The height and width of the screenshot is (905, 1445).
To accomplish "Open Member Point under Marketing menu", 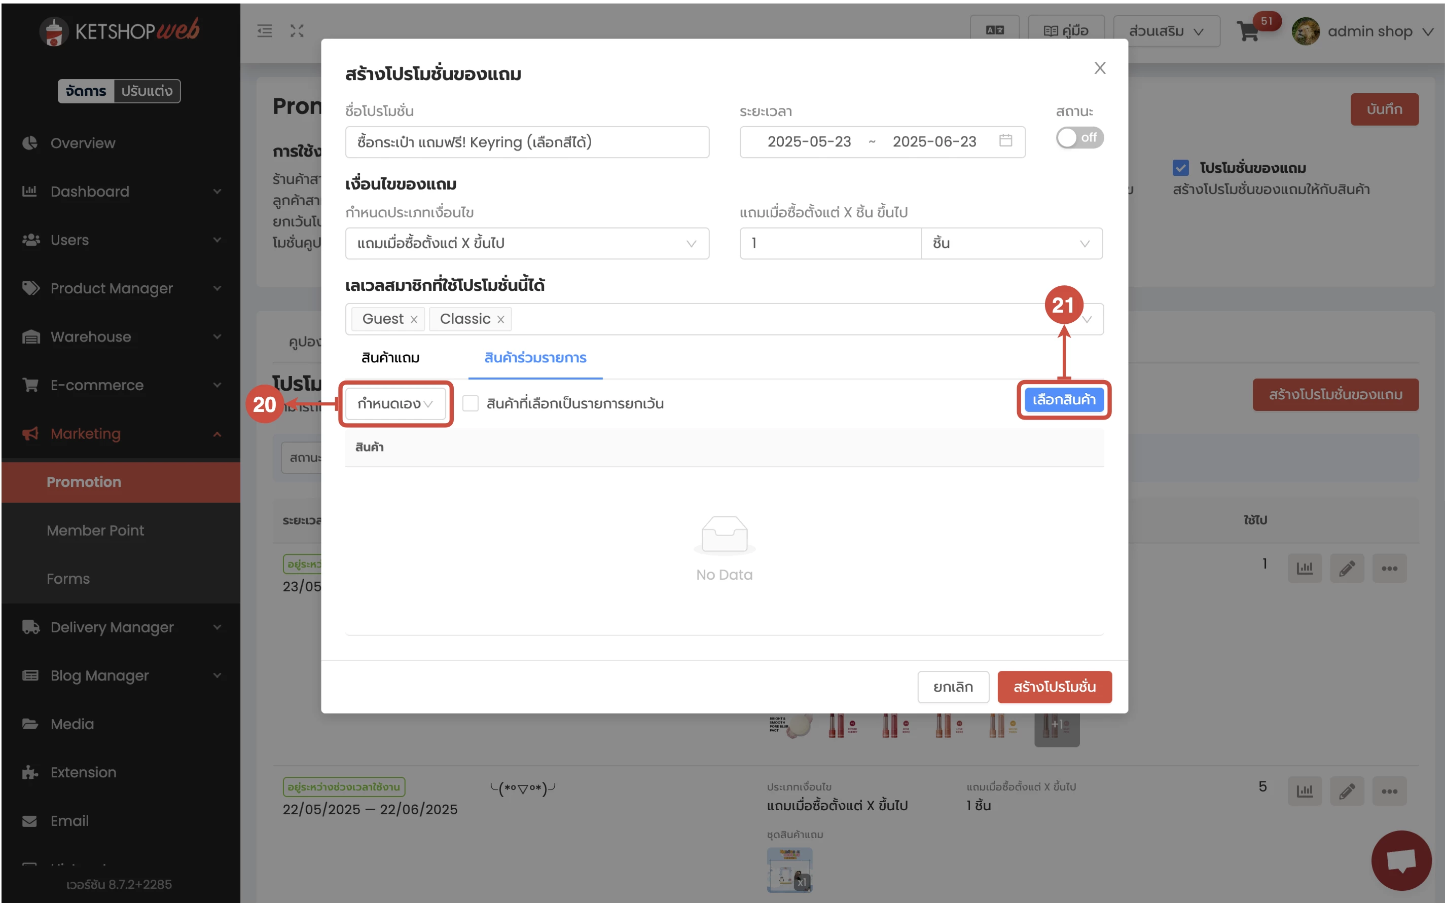I will [x=95, y=530].
